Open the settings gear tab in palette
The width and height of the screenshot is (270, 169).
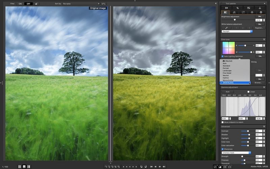tap(260, 12)
